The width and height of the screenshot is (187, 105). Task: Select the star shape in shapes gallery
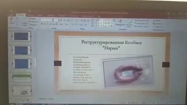click(x=111, y=26)
